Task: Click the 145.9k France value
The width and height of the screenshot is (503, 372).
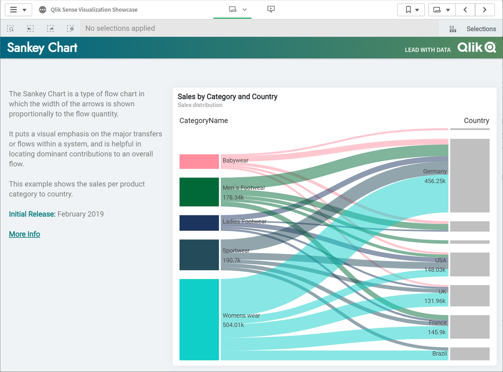Action: (437, 332)
